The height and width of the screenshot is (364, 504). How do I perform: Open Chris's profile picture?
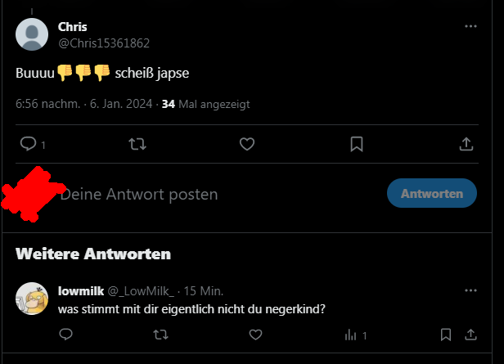click(x=32, y=34)
